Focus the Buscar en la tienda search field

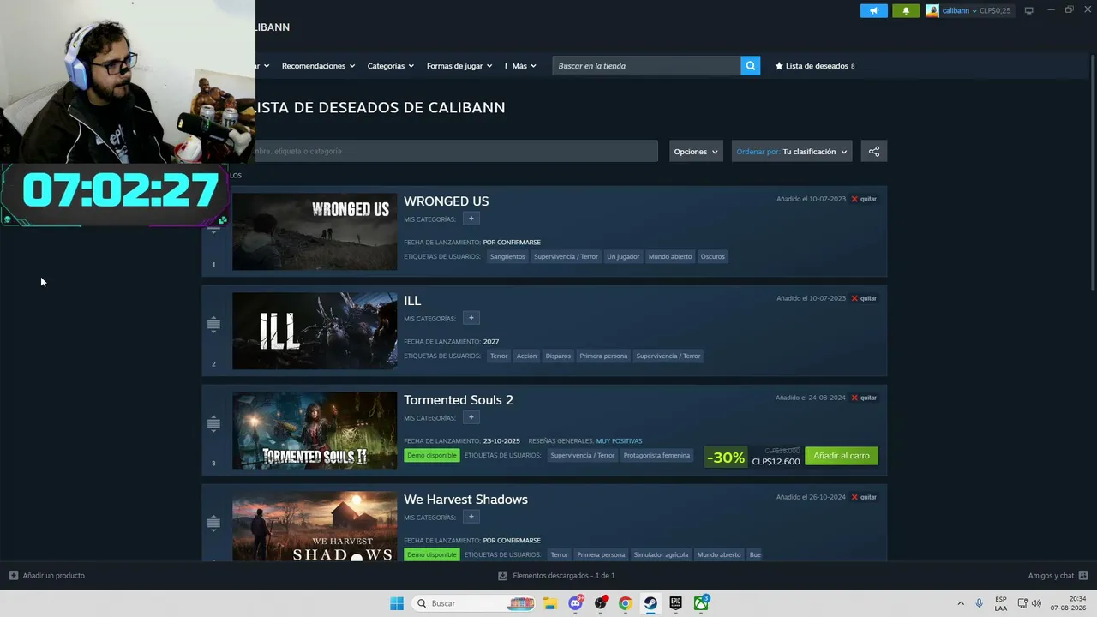647,66
